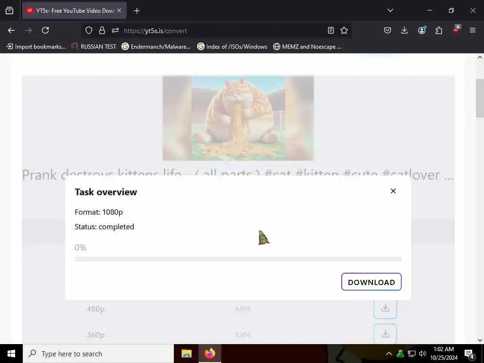Open the green user tray icon
This screenshot has width=484, height=363.
400,354
